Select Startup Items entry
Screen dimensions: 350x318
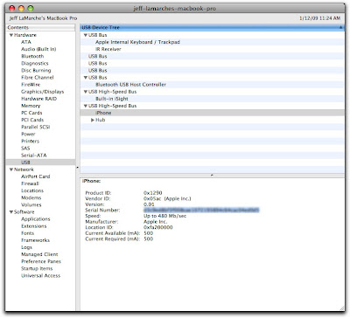pos(37,268)
